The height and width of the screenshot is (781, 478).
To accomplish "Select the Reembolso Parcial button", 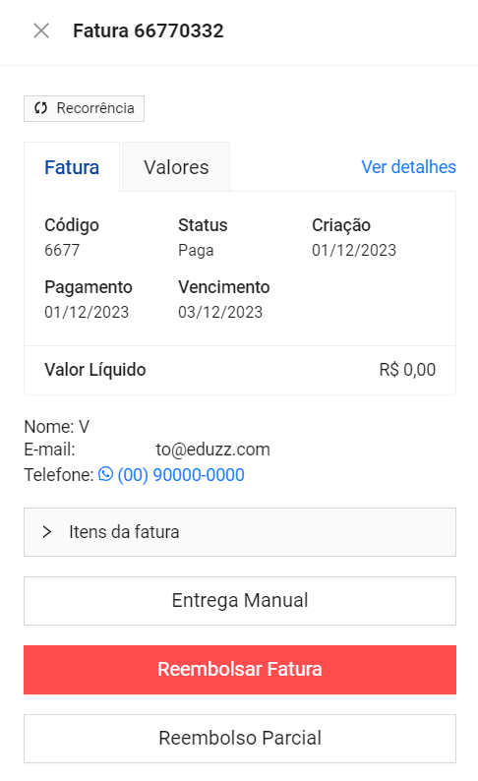I will (240, 738).
